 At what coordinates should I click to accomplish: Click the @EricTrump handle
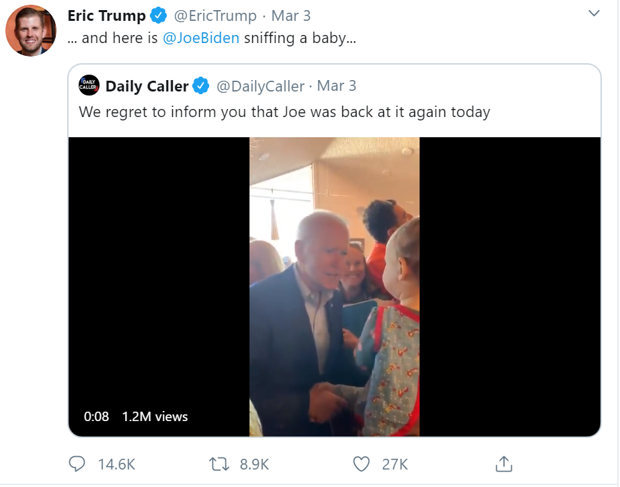[x=215, y=15]
